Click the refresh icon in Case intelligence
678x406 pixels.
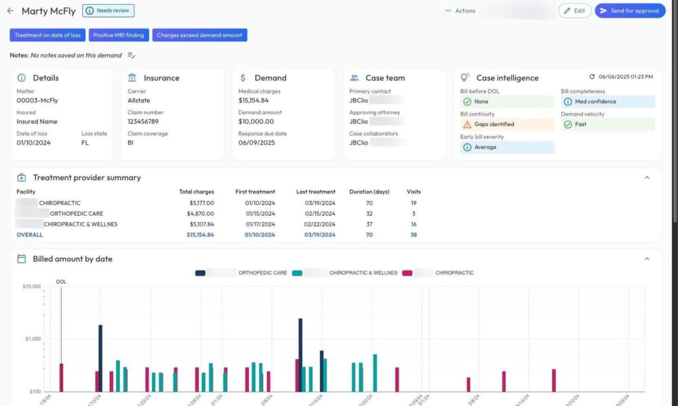click(592, 77)
